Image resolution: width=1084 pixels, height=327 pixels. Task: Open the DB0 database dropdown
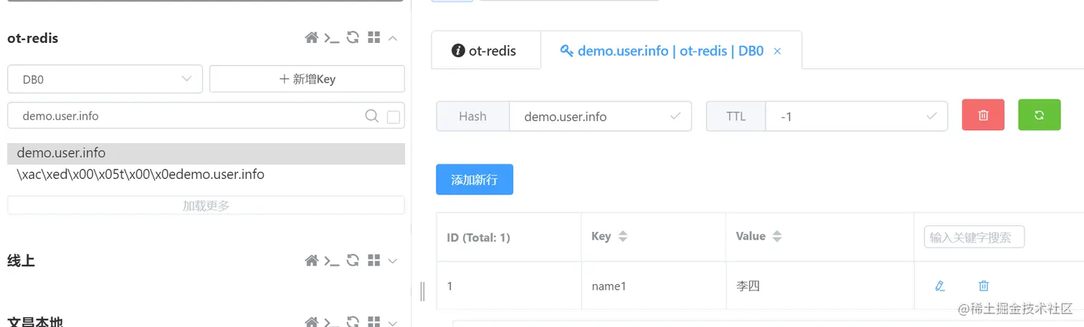pyautogui.click(x=105, y=79)
